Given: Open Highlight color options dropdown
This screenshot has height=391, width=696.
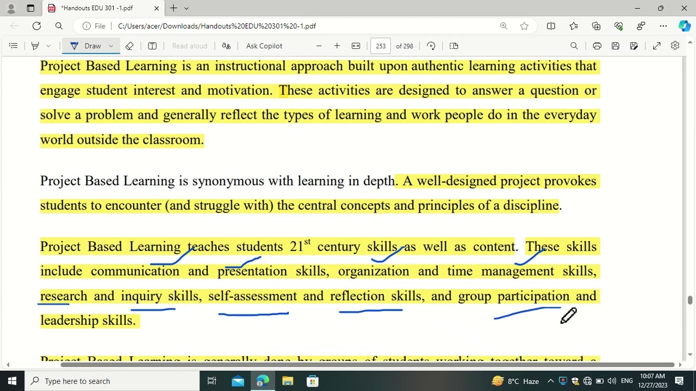Looking at the screenshot, I should (48, 46).
